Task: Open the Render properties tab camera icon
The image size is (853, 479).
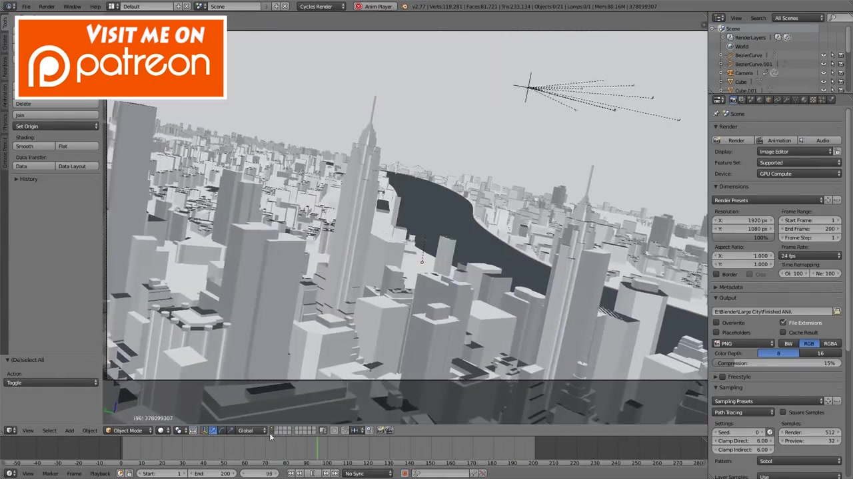Action: point(733,100)
